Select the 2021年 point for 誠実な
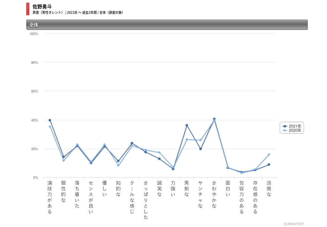 click(x=159, y=159)
